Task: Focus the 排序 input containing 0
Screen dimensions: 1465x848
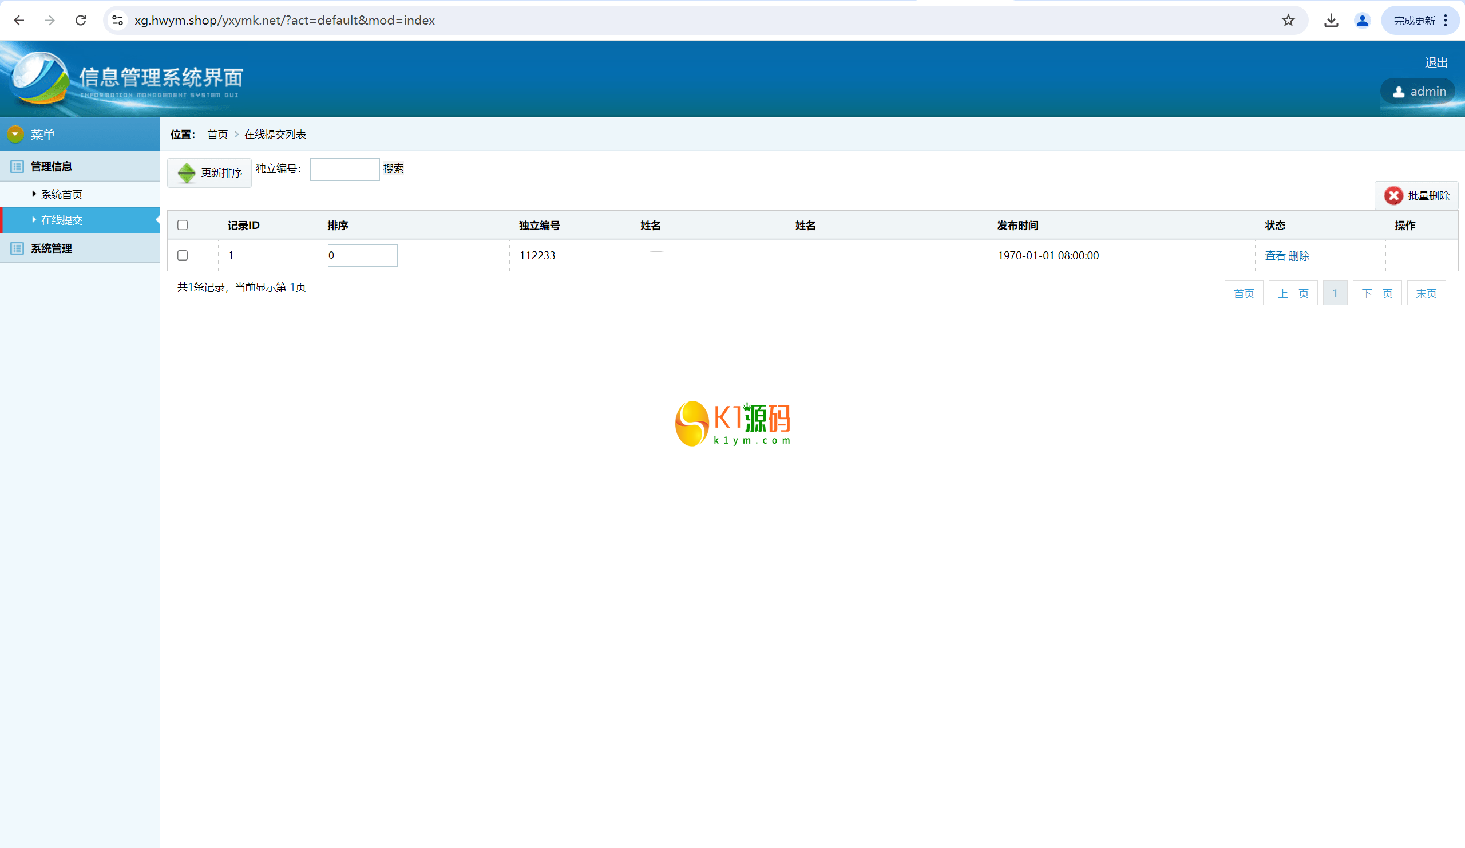Action: 362,255
